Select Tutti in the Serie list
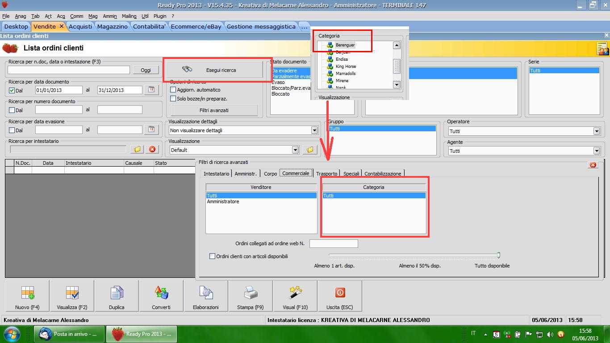This screenshot has width=610, height=343. [x=564, y=71]
